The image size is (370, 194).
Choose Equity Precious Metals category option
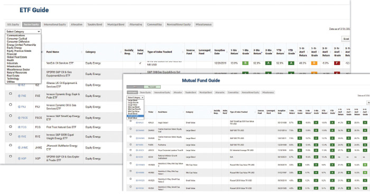coord(19,51)
